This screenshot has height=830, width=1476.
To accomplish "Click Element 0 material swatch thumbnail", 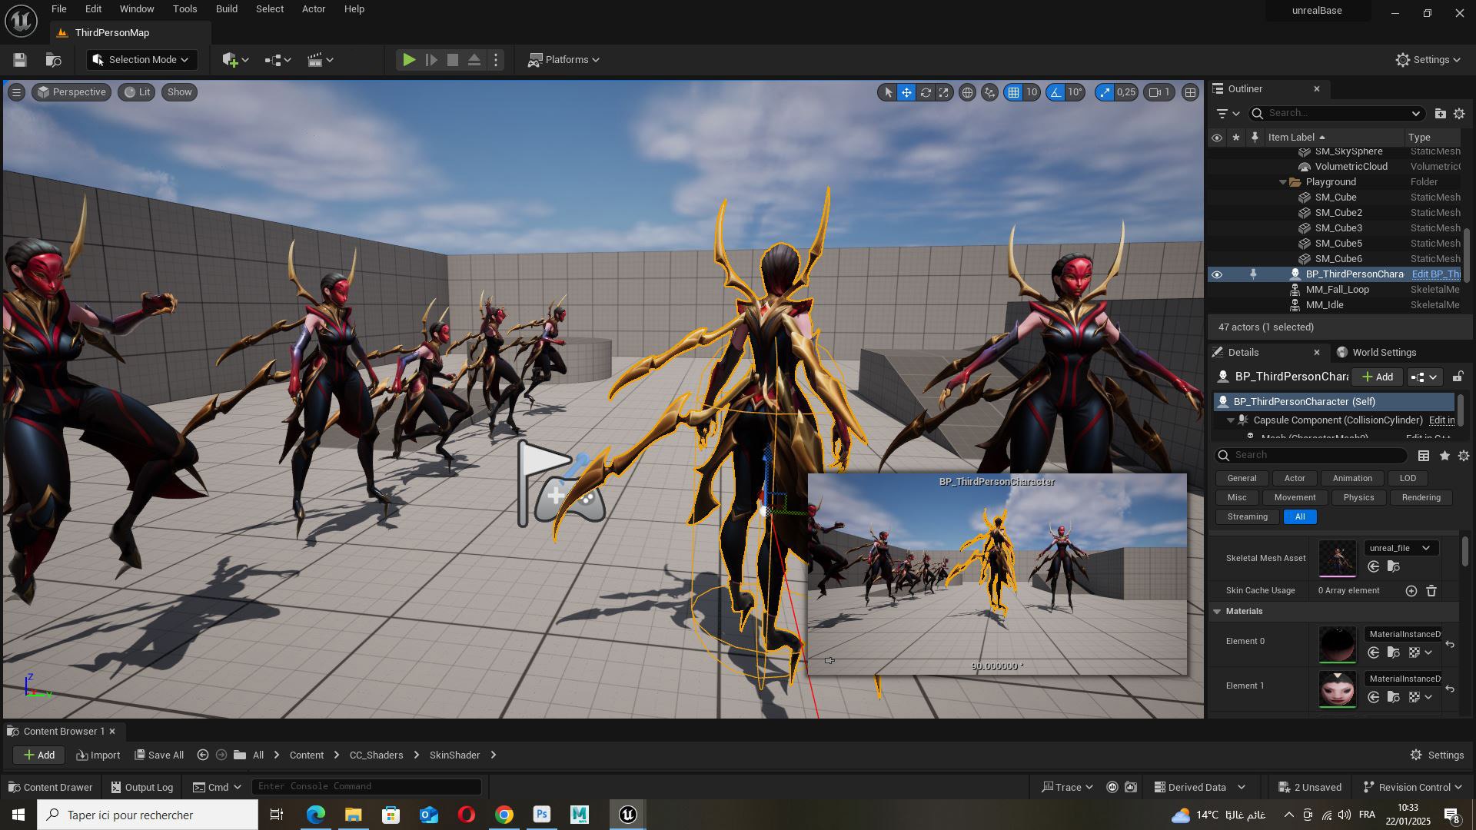I will point(1338,645).
